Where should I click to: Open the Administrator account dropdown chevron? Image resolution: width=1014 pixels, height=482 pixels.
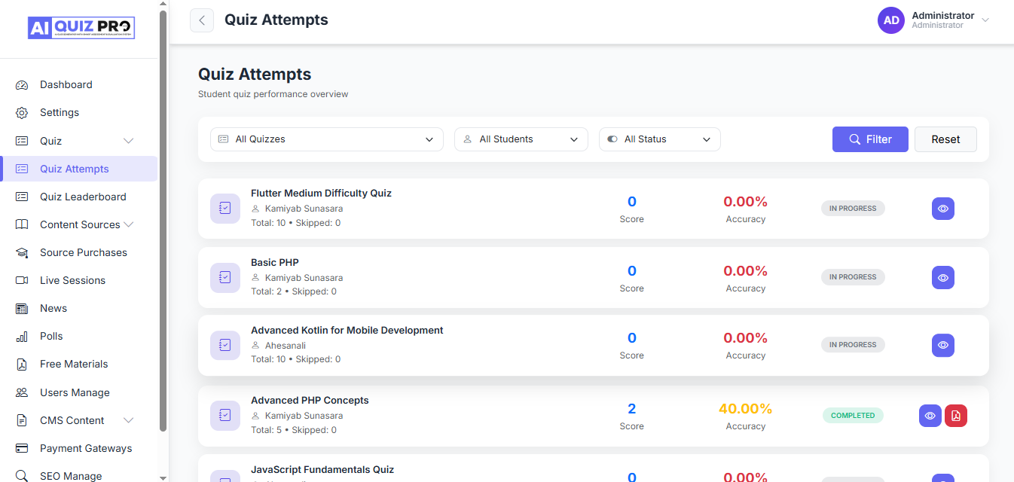pos(985,20)
